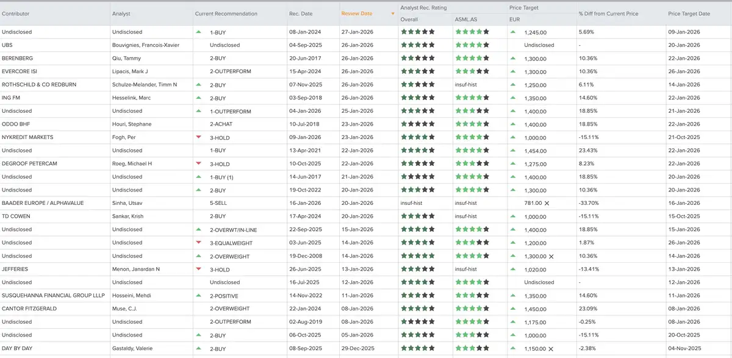732x358 pixels.
Task: Toggle the sort arrow on the Review Date column
Action: 393,13
